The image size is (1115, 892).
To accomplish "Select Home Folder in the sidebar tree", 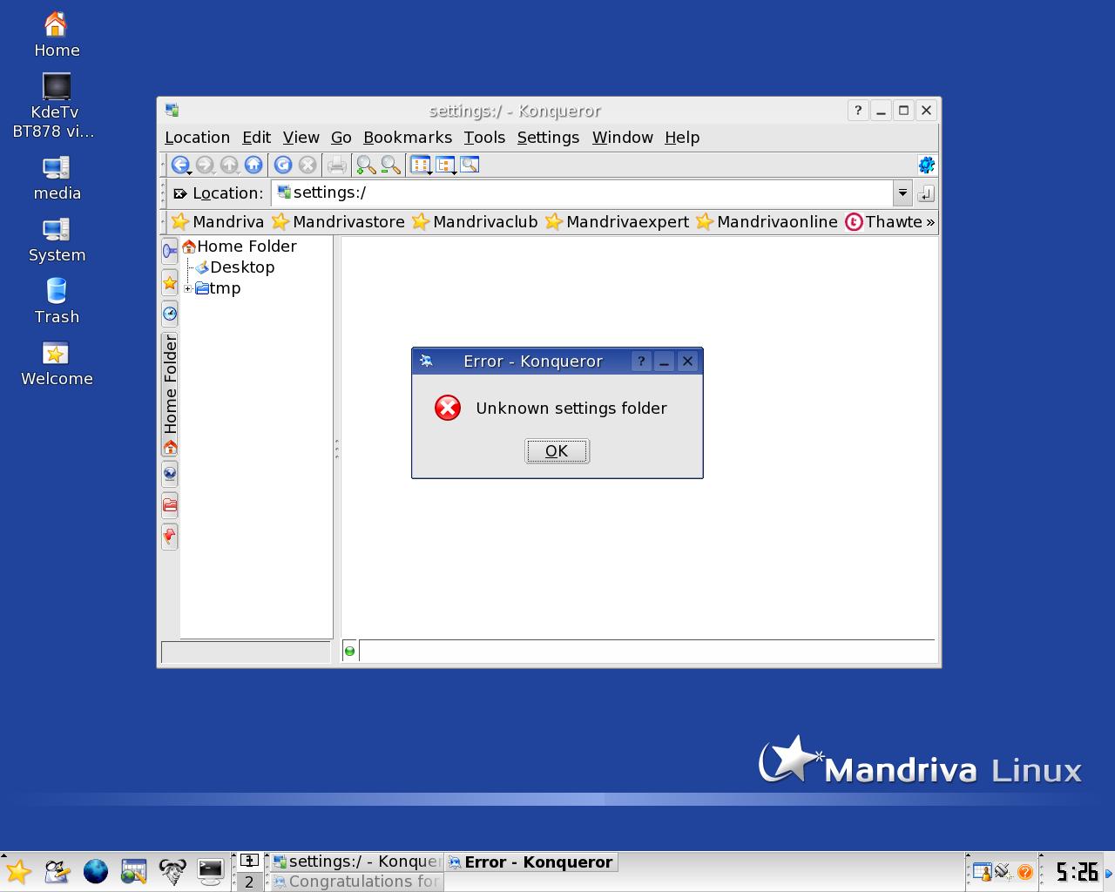I will pos(239,247).
